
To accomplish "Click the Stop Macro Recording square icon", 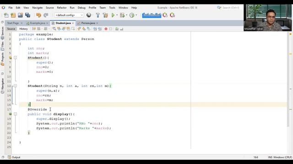I will click(x=111, y=29).
